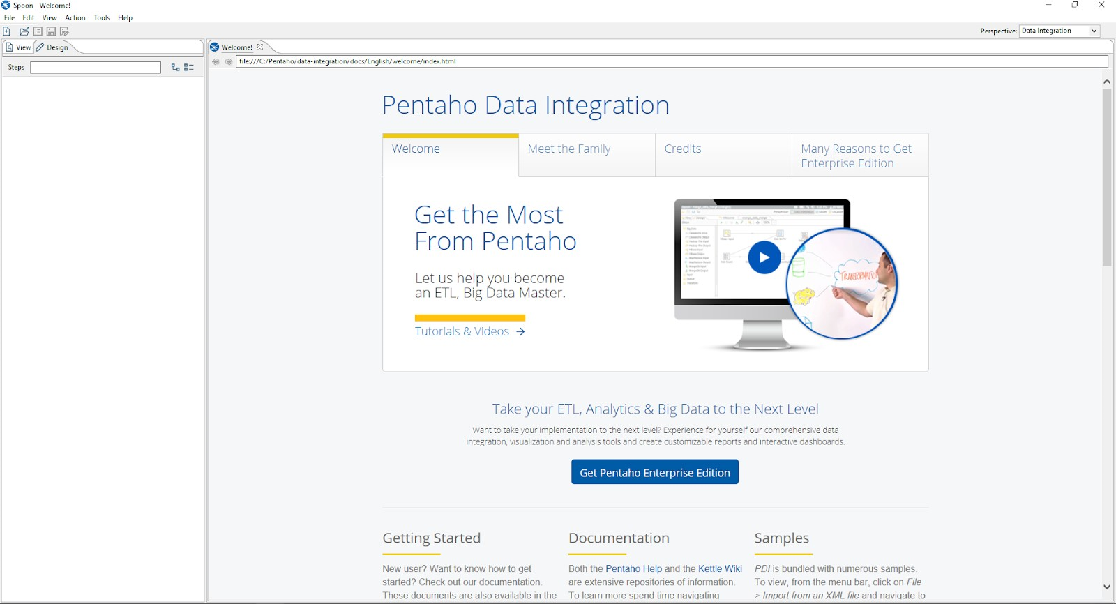
Task: Open the Perspective dropdown
Action: 1060,31
